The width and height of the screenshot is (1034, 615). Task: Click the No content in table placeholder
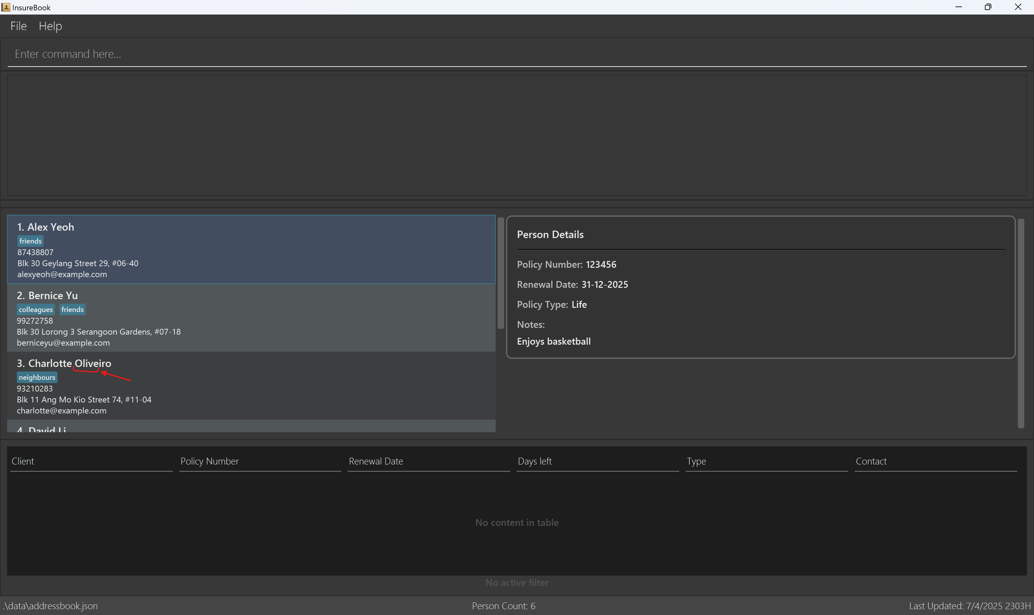pos(517,523)
